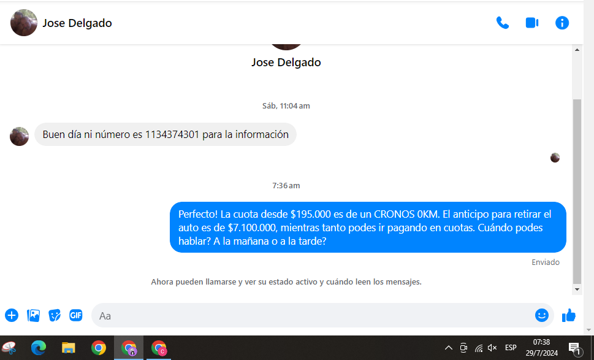Screen dimensions: 594x360
Task: Attach a photo or file
Action: (33, 315)
